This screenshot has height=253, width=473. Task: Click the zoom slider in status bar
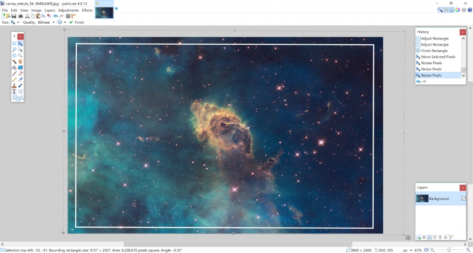coord(449,250)
